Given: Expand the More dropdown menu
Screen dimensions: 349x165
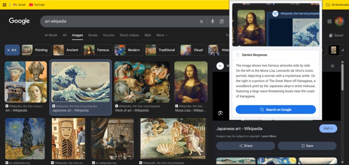Looking at the screenshot, I should point(162,35).
